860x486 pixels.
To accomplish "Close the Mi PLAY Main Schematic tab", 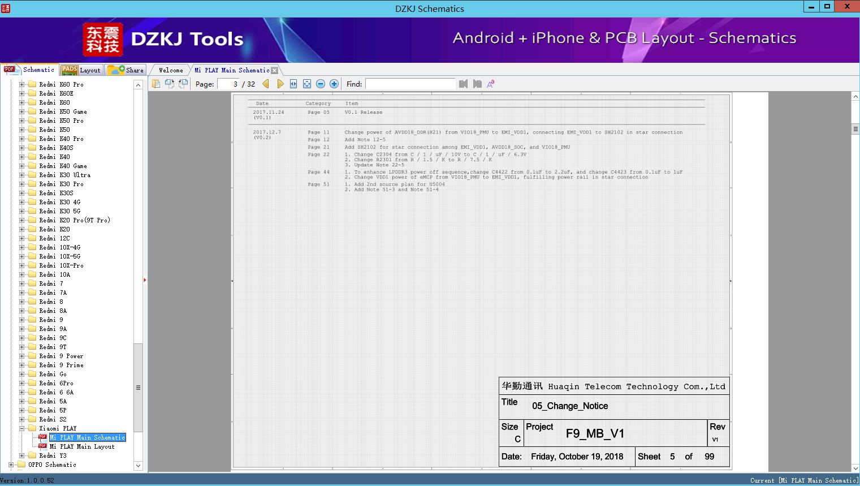I will coord(275,70).
